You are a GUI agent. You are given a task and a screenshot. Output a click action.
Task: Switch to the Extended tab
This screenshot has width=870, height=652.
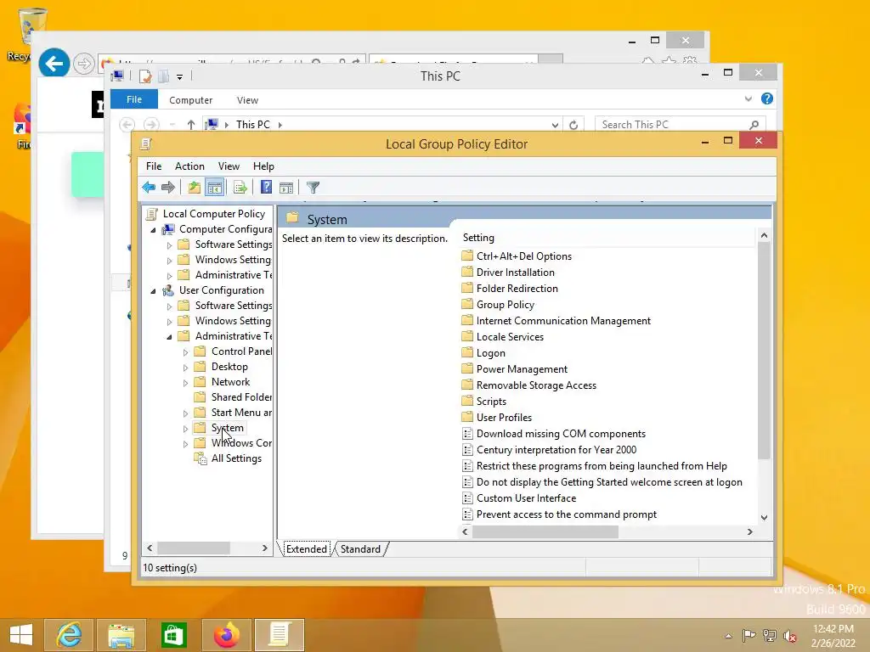pos(306,549)
